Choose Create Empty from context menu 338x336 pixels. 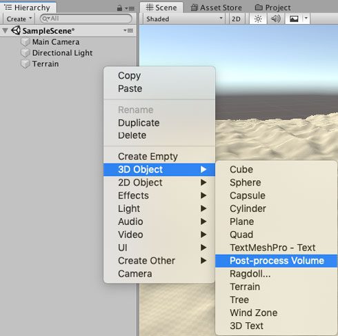click(159, 157)
